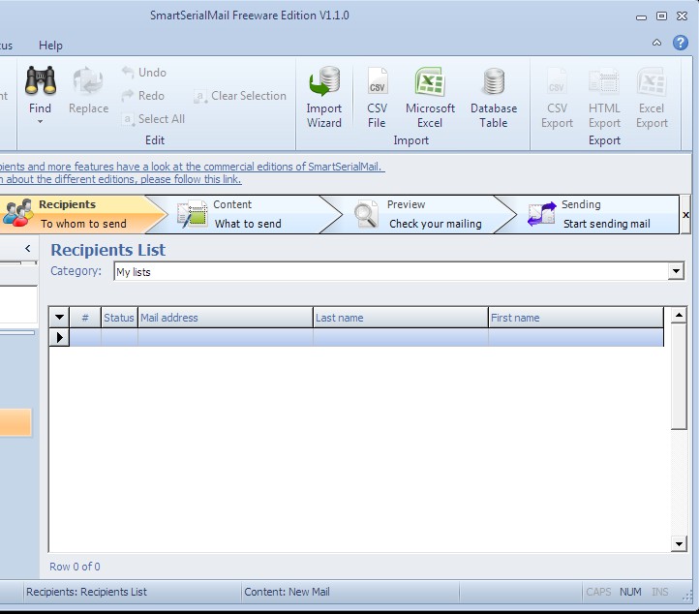The height and width of the screenshot is (614, 699).
Task: Follow the commercial editions link
Action: pos(194,167)
